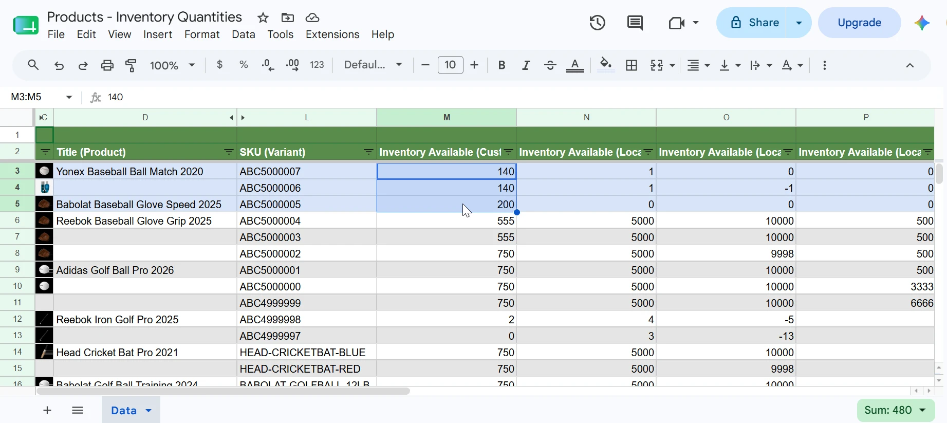Viewport: 947px width, 423px height.
Task: Open Gemini sparkle assistant
Action: (x=922, y=23)
